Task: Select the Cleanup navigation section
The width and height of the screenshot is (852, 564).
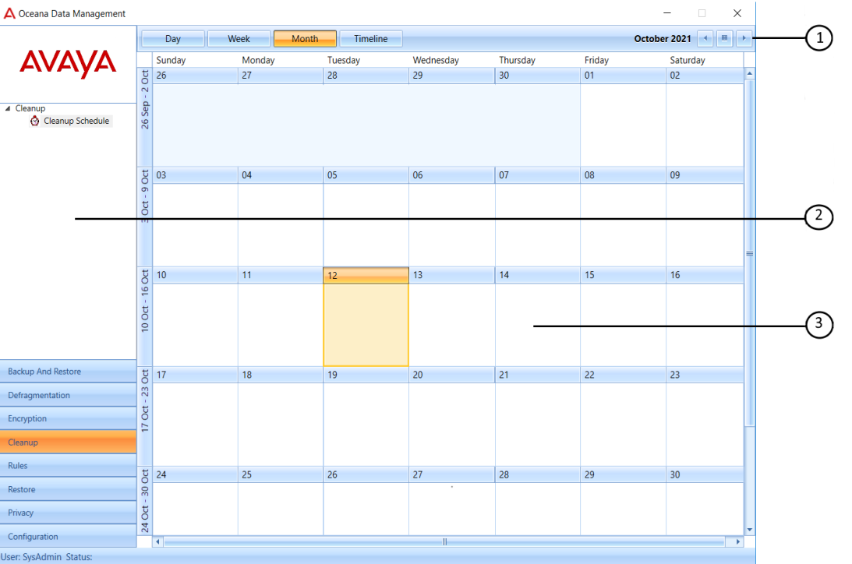Action: click(x=68, y=442)
